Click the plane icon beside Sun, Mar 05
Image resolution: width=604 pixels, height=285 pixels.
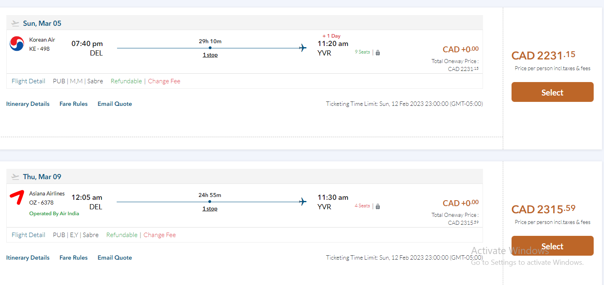click(15, 23)
